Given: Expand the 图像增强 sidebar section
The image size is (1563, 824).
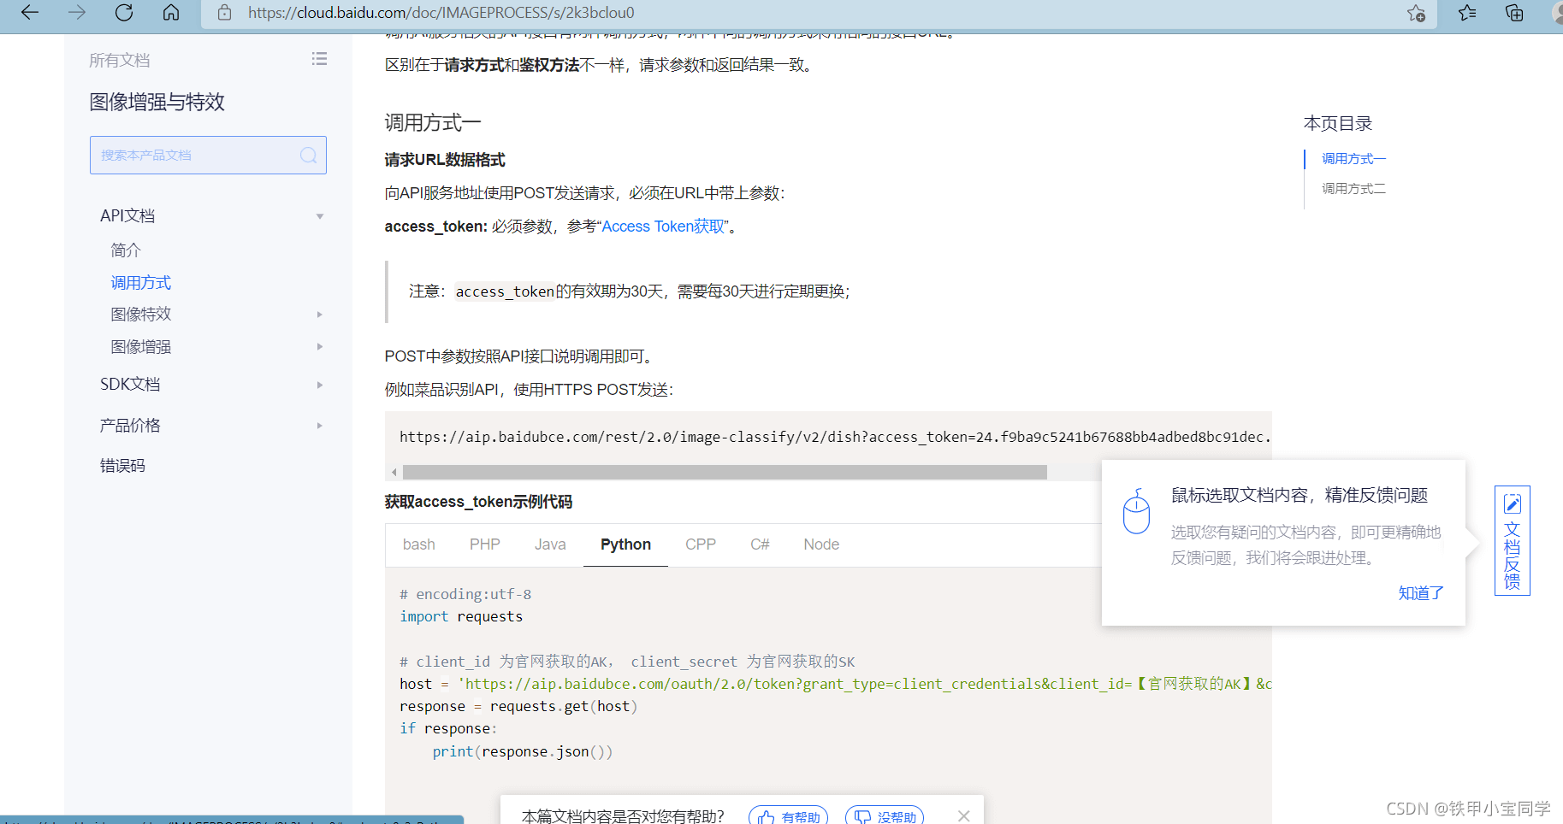Looking at the screenshot, I should click(x=319, y=347).
